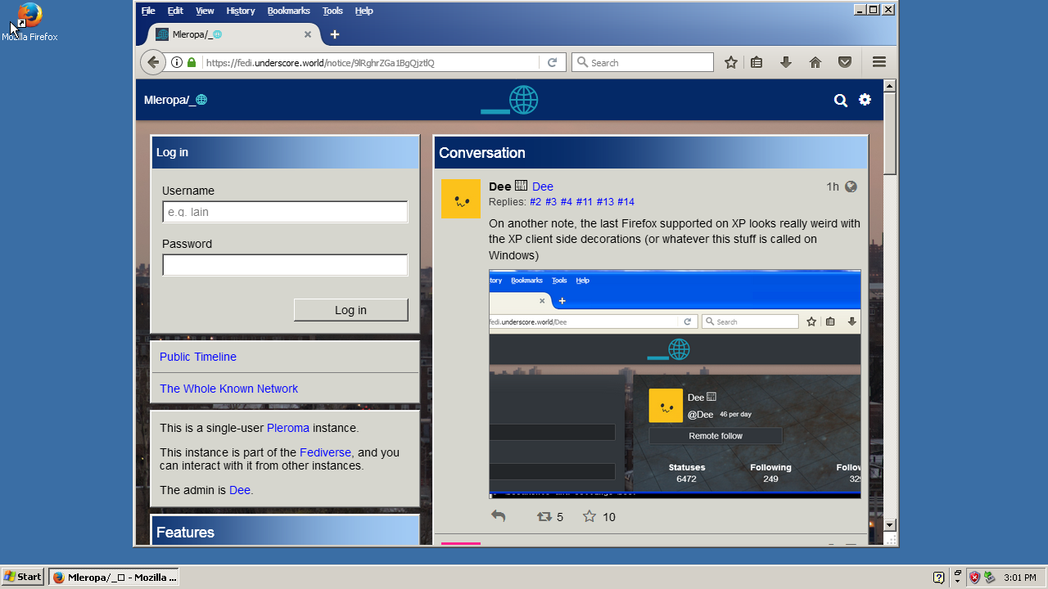This screenshot has height=589, width=1048.
Task: Open the Downloads arrow icon
Action: [x=786, y=62]
